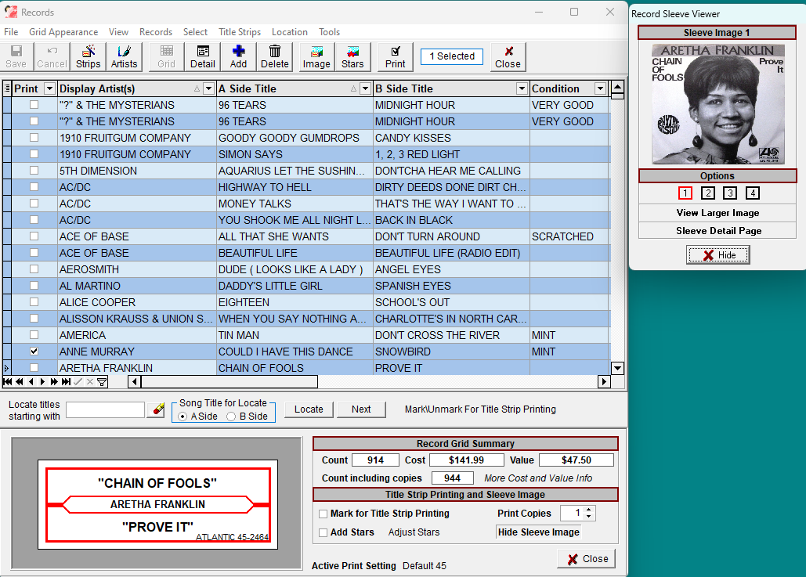Click the Locate button
The height and width of the screenshot is (577, 806).
pos(309,409)
